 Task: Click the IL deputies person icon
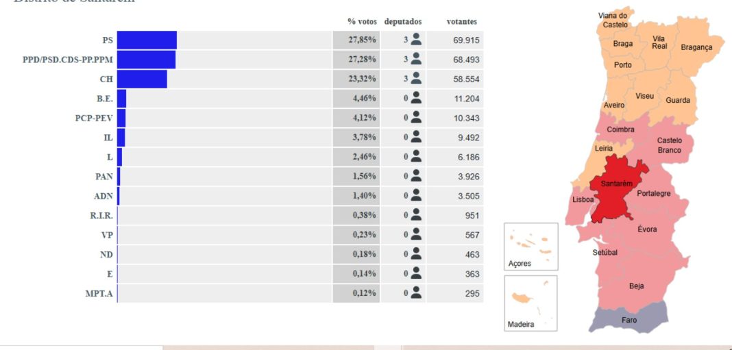click(416, 137)
